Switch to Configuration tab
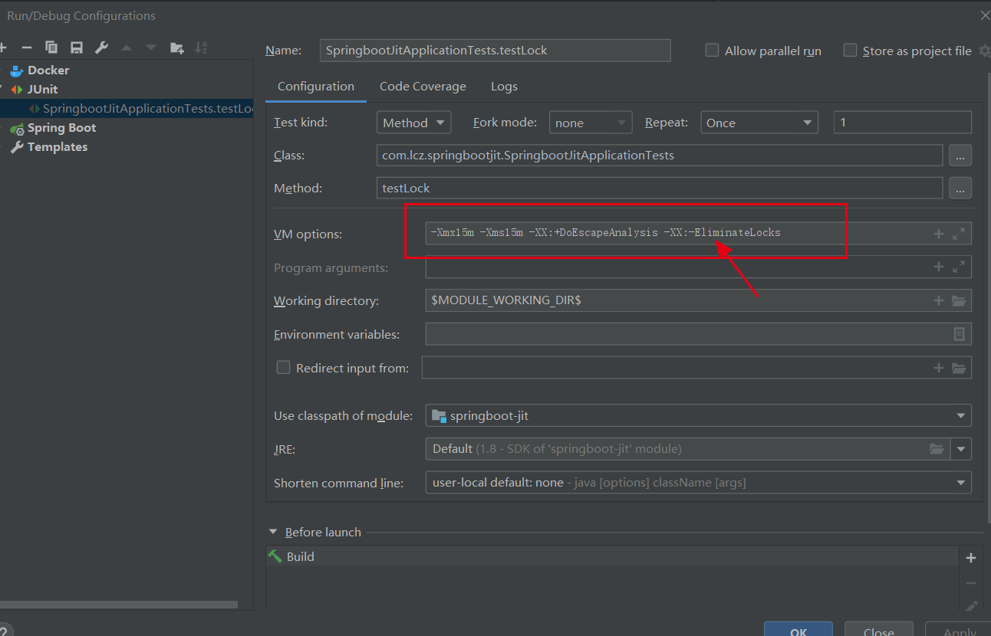 tap(316, 87)
